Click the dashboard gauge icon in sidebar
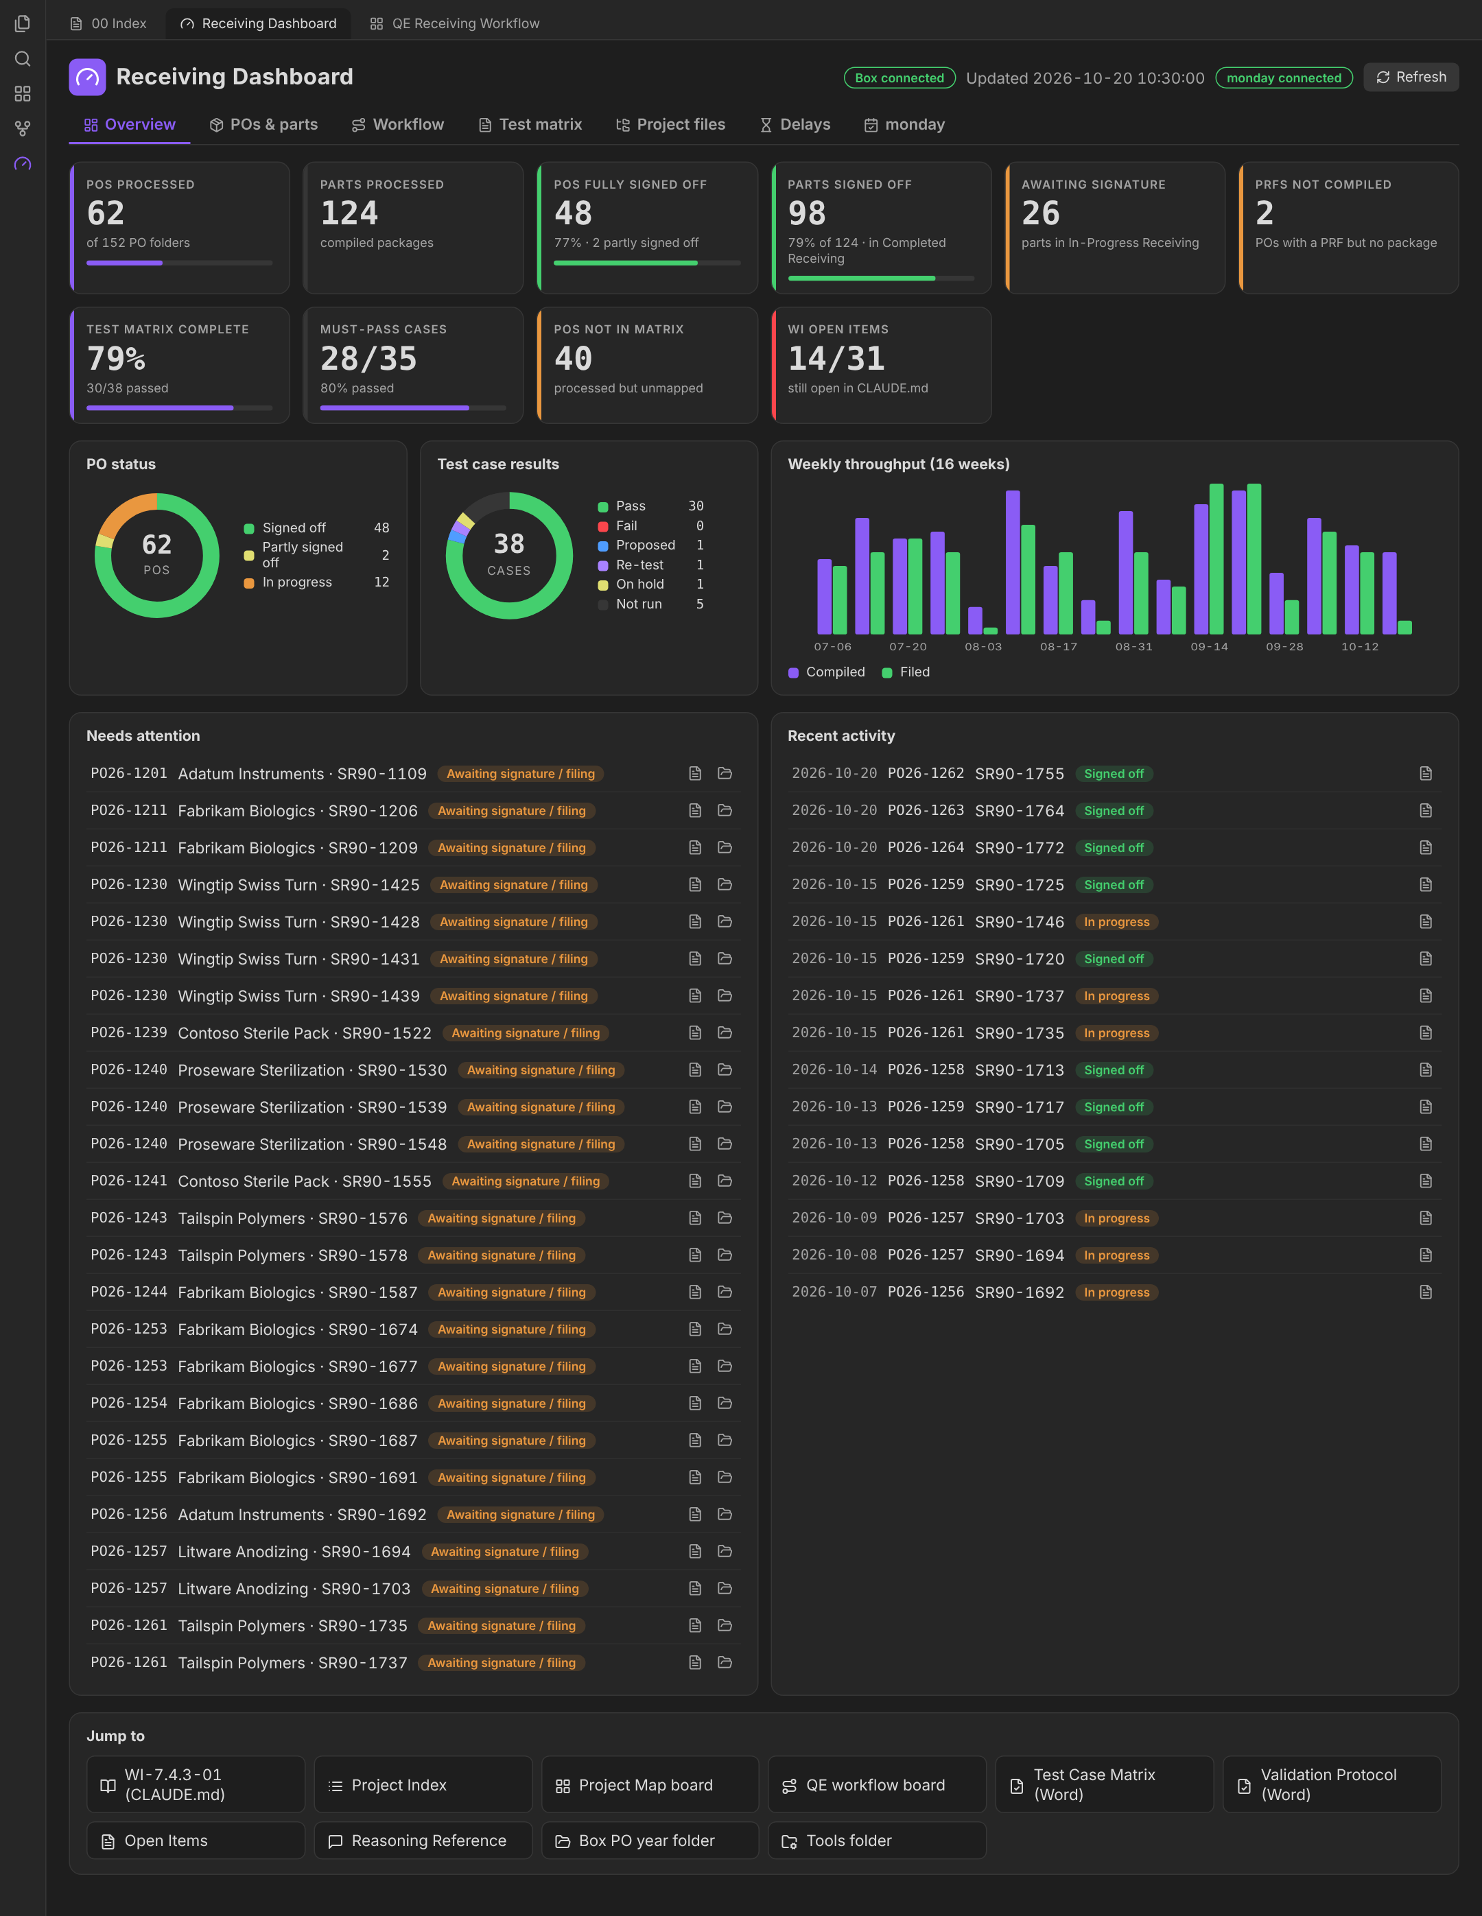The height and width of the screenshot is (1916, 1482). [x=23, y=164]
